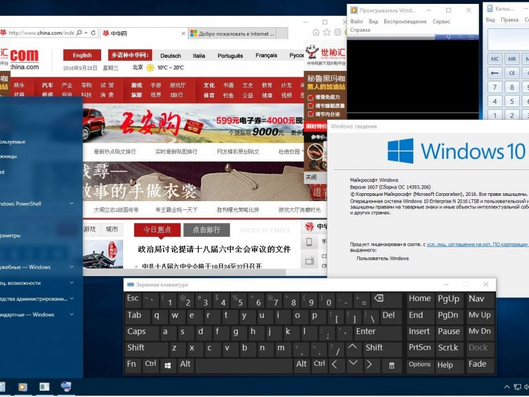
Task: Expand 'Средства администрирования' folder in Start menu
Action: (x=71, y=298)
